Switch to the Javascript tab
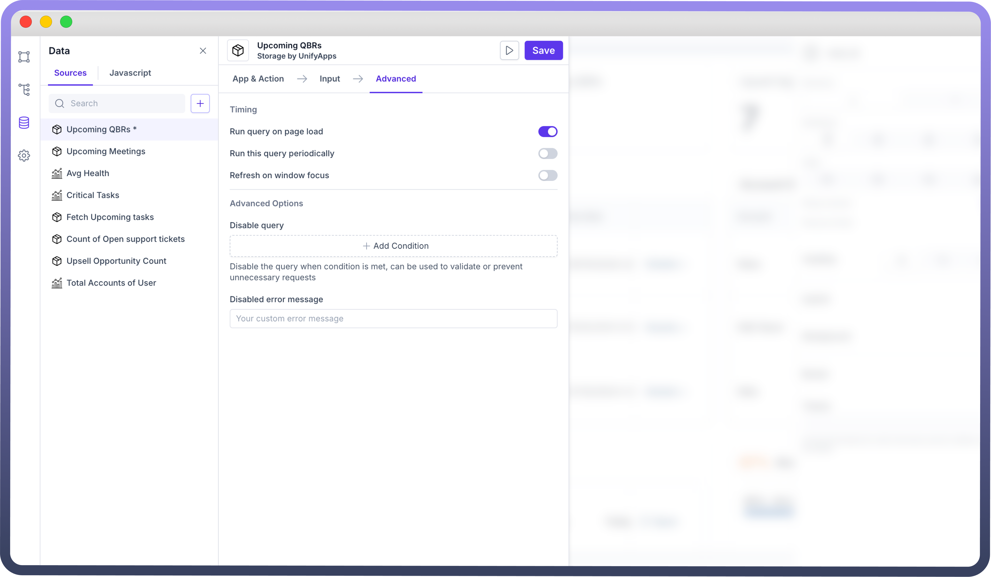Viewport: 991px width, 577px height. [x=130, y=73]
